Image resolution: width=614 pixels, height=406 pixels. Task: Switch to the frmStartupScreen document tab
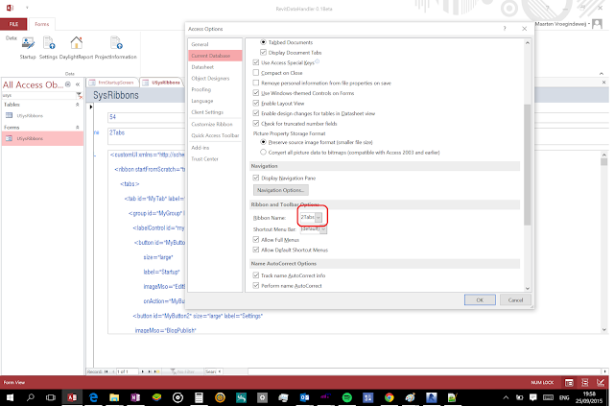111,83
